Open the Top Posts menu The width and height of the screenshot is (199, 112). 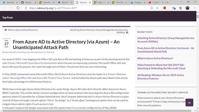tap(7, 17)
